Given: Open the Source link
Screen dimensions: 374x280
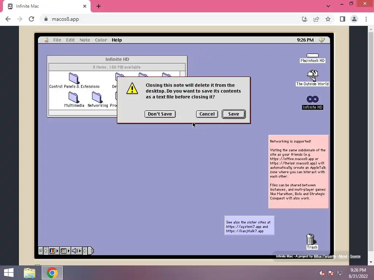Looking at the screenshot, I should pyautogui.click(x=355, y=256).
